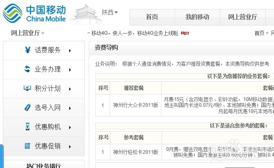Open the 陕西 province dropdown
Screen dimensions: 274x168
(110, 12)
